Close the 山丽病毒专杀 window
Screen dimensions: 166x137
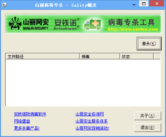tap(157, 4)
